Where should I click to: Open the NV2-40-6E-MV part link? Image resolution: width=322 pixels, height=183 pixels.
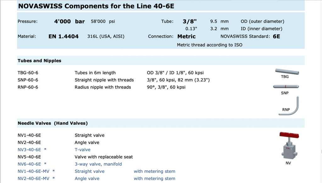coord(33,179)
